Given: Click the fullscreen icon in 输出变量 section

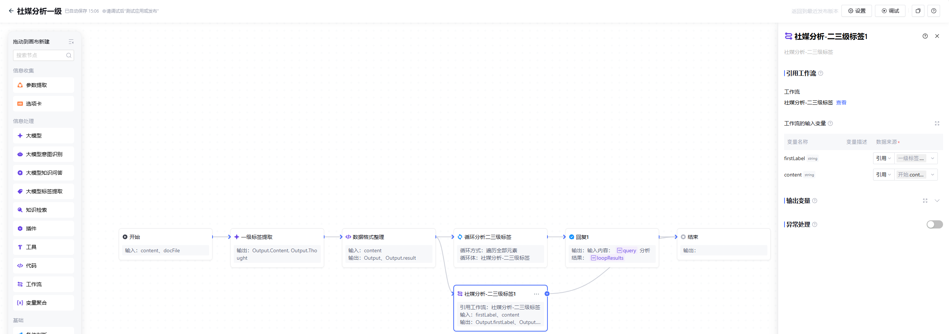Looking at the screenshot, I should click(x=925, y=201).
